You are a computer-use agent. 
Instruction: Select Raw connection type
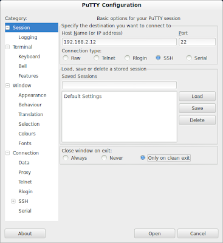pyautogui.click(x=66, y=58)
